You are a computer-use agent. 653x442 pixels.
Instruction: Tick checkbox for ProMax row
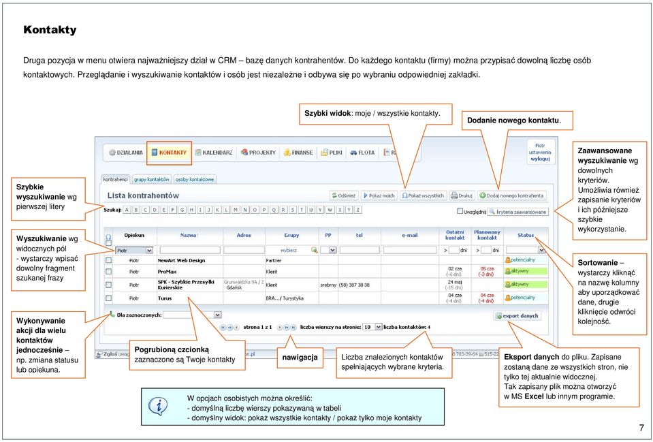click(x=109, y=272)
